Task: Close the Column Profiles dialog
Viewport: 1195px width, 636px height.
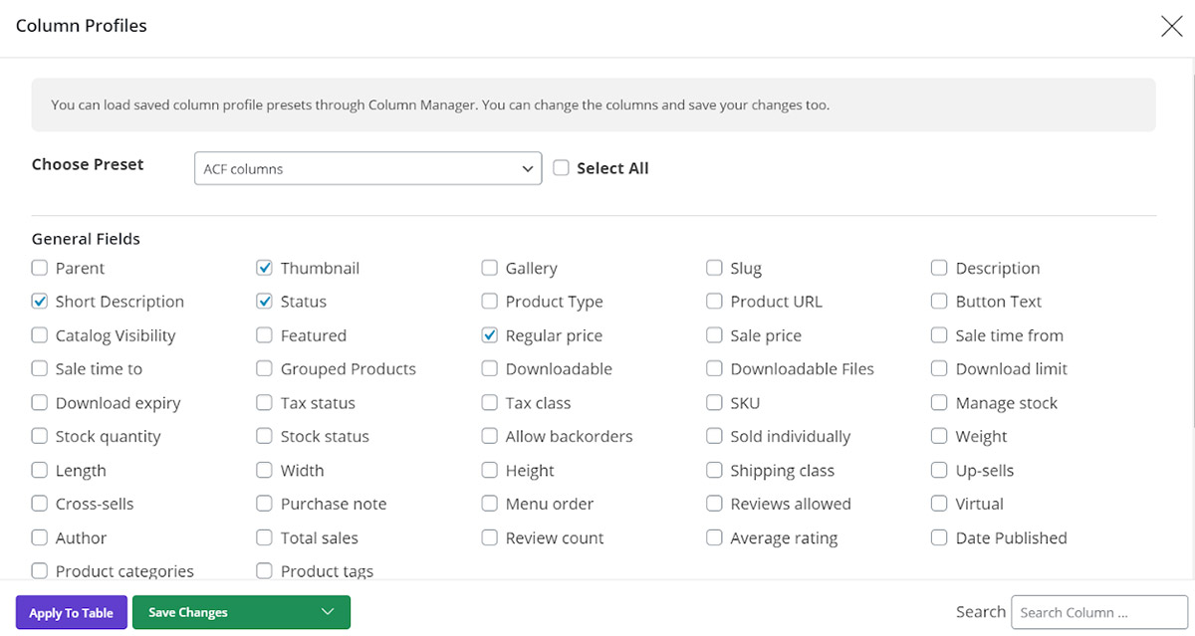Action: (1171, 27)
